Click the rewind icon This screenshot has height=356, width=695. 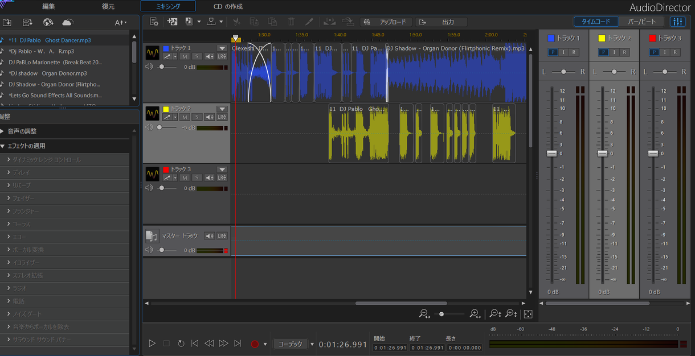(x=209, y=343)
